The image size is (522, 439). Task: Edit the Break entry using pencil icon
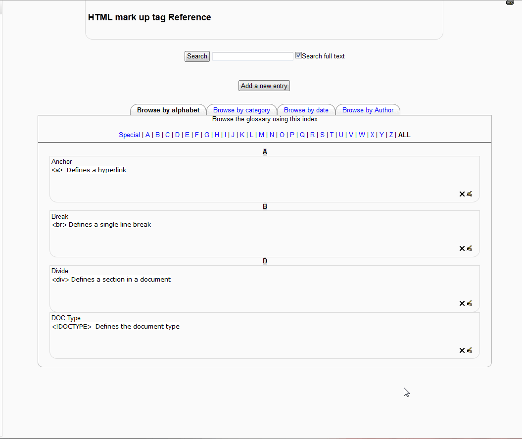coord(469,248)
